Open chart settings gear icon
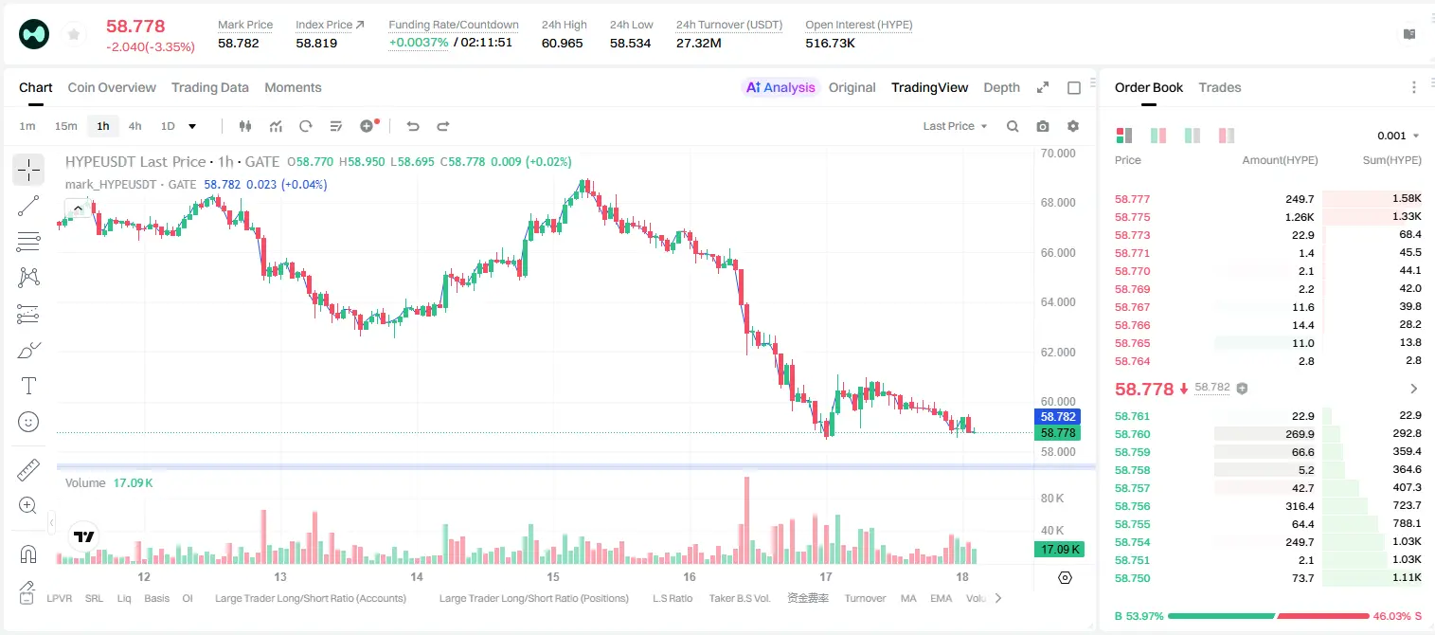Viewport: 1435px width, 635px height. [x=1073, y=126]
